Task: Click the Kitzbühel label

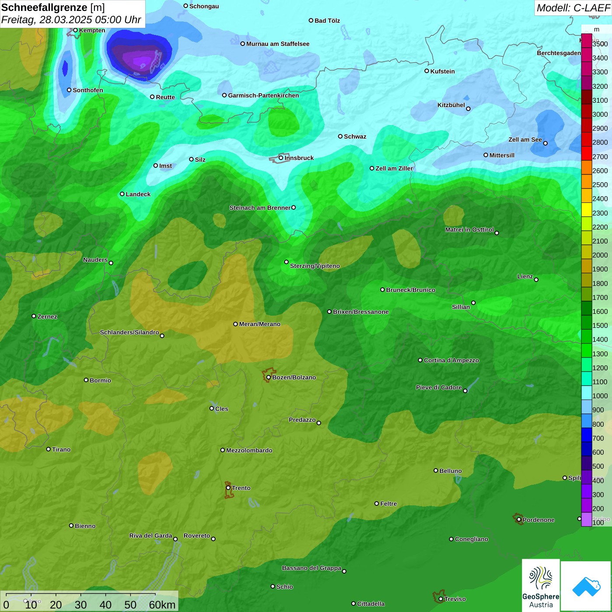Action: coord(451,105)
